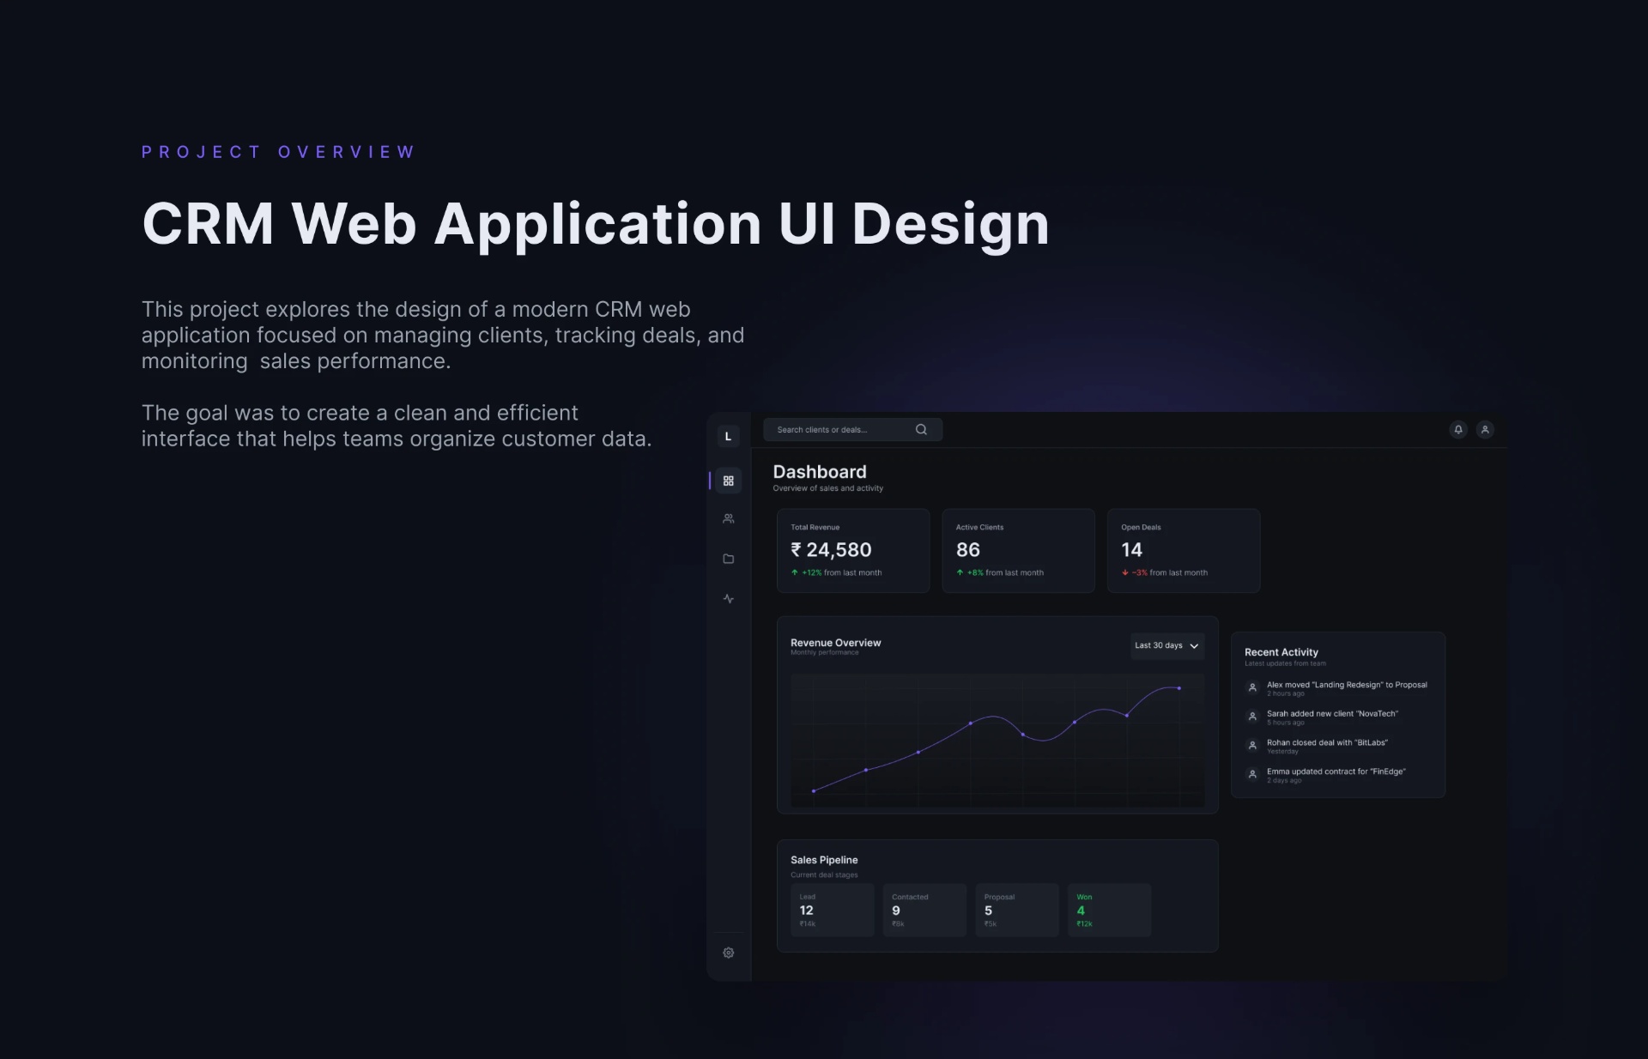Click the "CRM Web Application UI Design" title
Image resolution: width=1648 pixels, height=1059 pixels.
click(x=596, y=225)
